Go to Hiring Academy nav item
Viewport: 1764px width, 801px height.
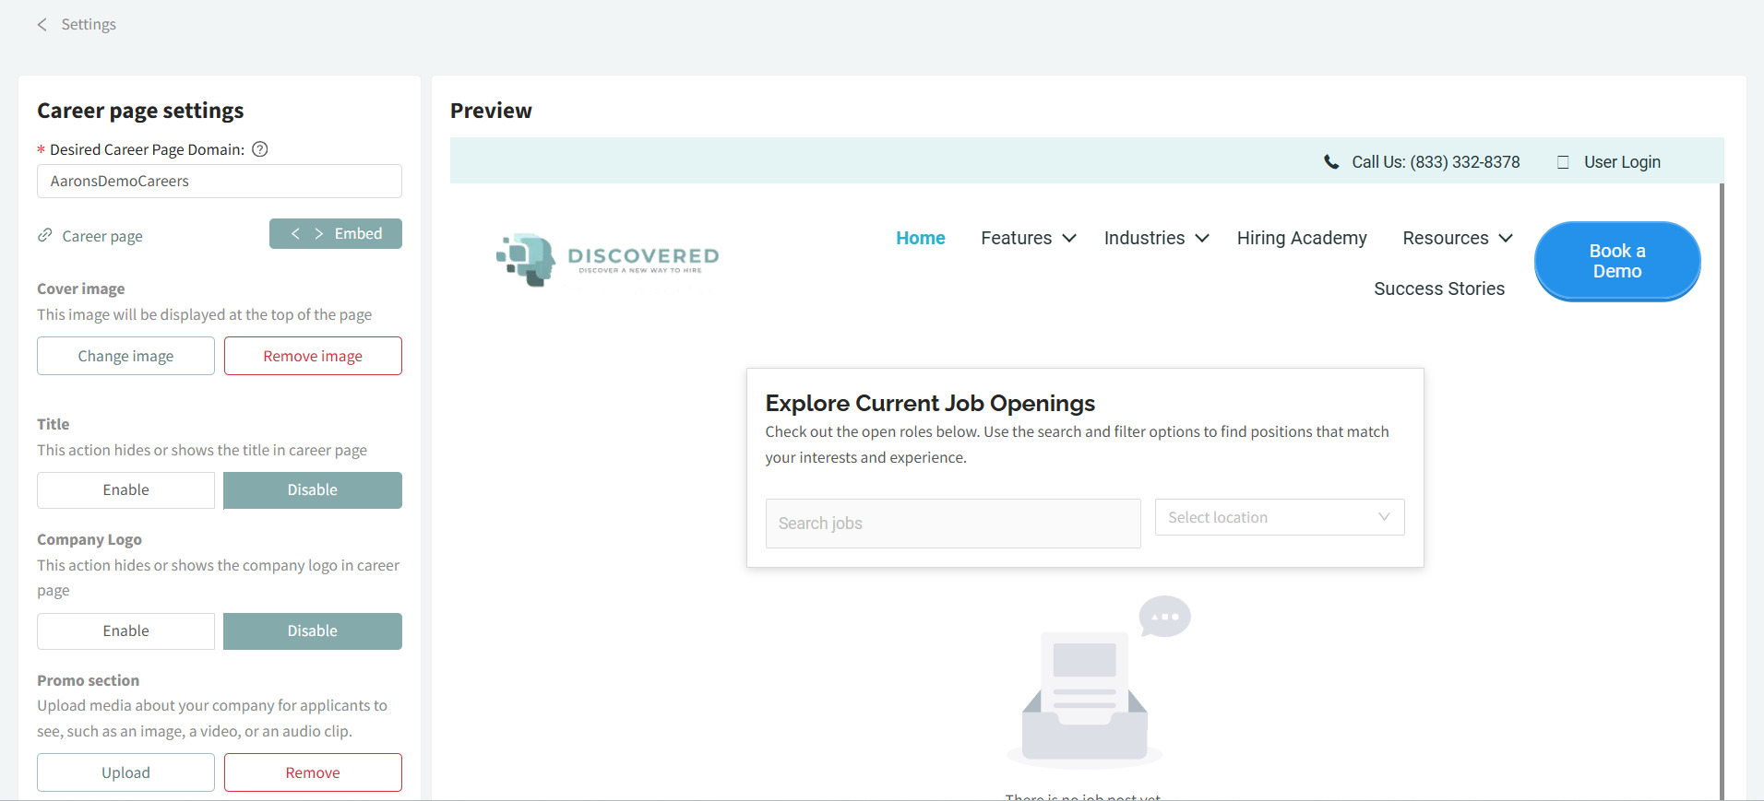tap(1302, 238)
